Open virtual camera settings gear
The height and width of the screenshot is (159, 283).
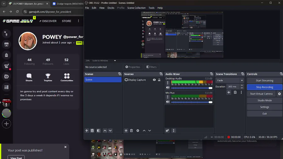(280, 94)
